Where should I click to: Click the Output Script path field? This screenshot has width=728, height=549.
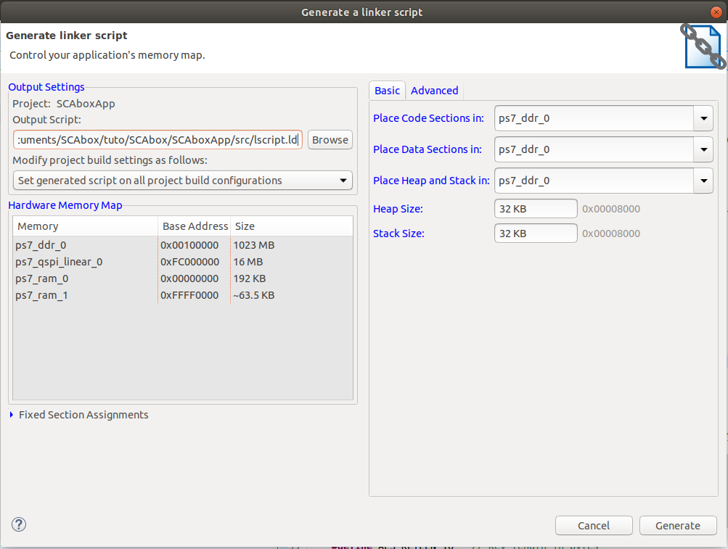(x=158, y=140)
